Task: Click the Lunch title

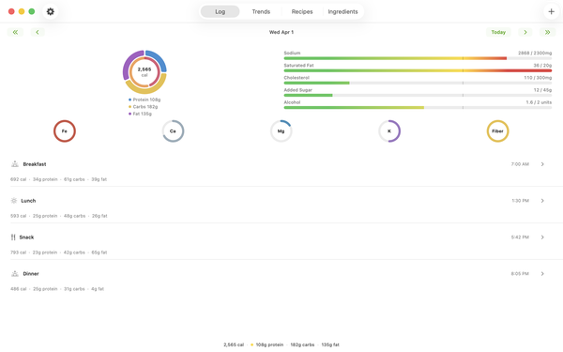Action: tap(28, 201)
